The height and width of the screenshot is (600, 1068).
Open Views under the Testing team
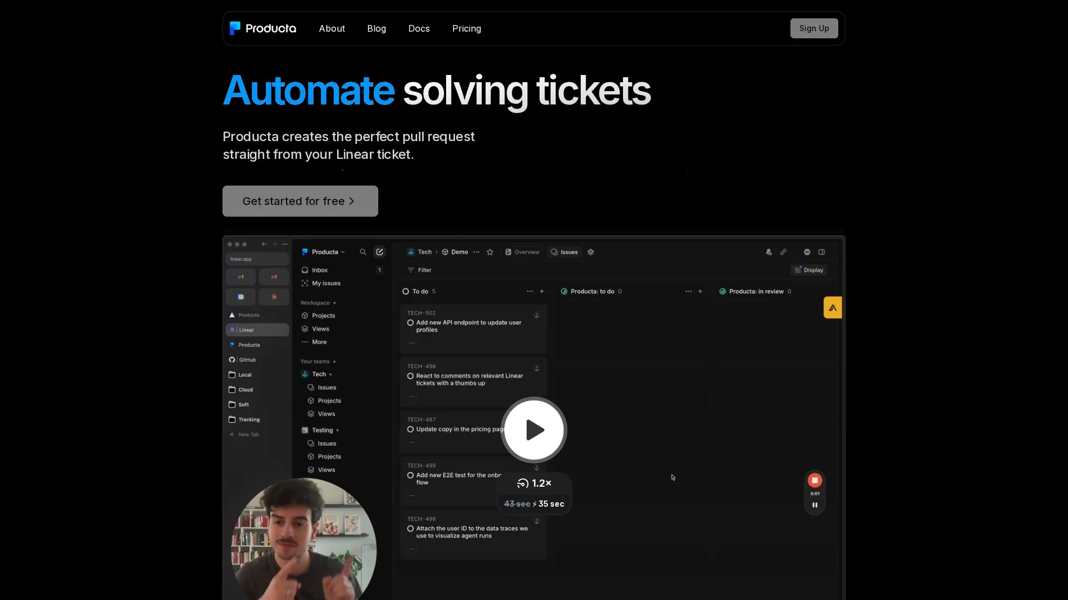pos(322,470)
